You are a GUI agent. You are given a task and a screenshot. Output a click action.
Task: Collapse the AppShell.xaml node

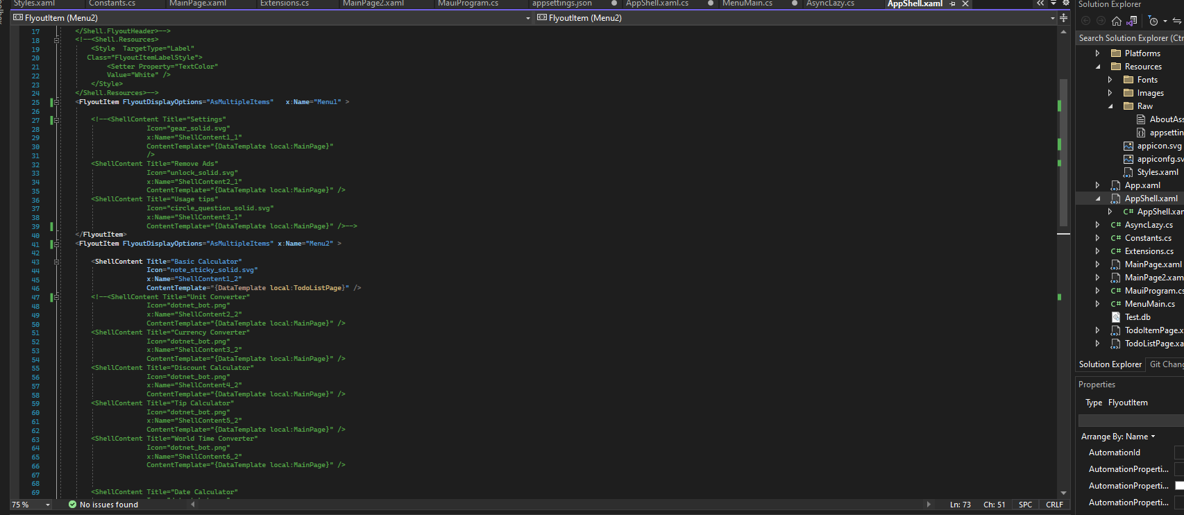click(x=1097, y=199)
